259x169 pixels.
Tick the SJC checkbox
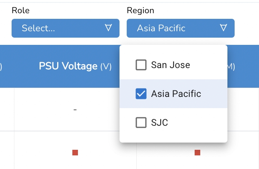tap(141, 123)
